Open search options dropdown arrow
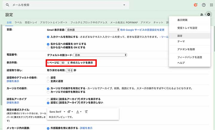The width and height of the screenshot is (215, 130). click(x=124, y=5)
